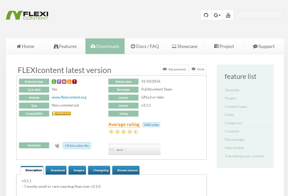
Task: Click the dark red T extension badge
Action: click(74, 81)
